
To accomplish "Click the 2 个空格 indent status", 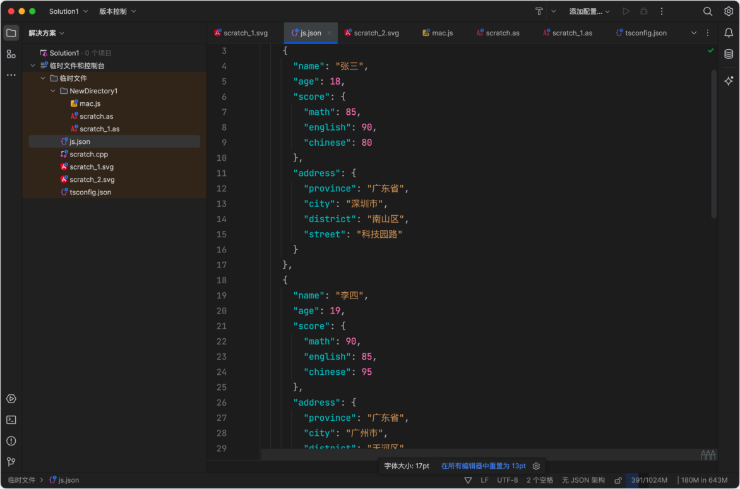I will [x=539, y=481].
